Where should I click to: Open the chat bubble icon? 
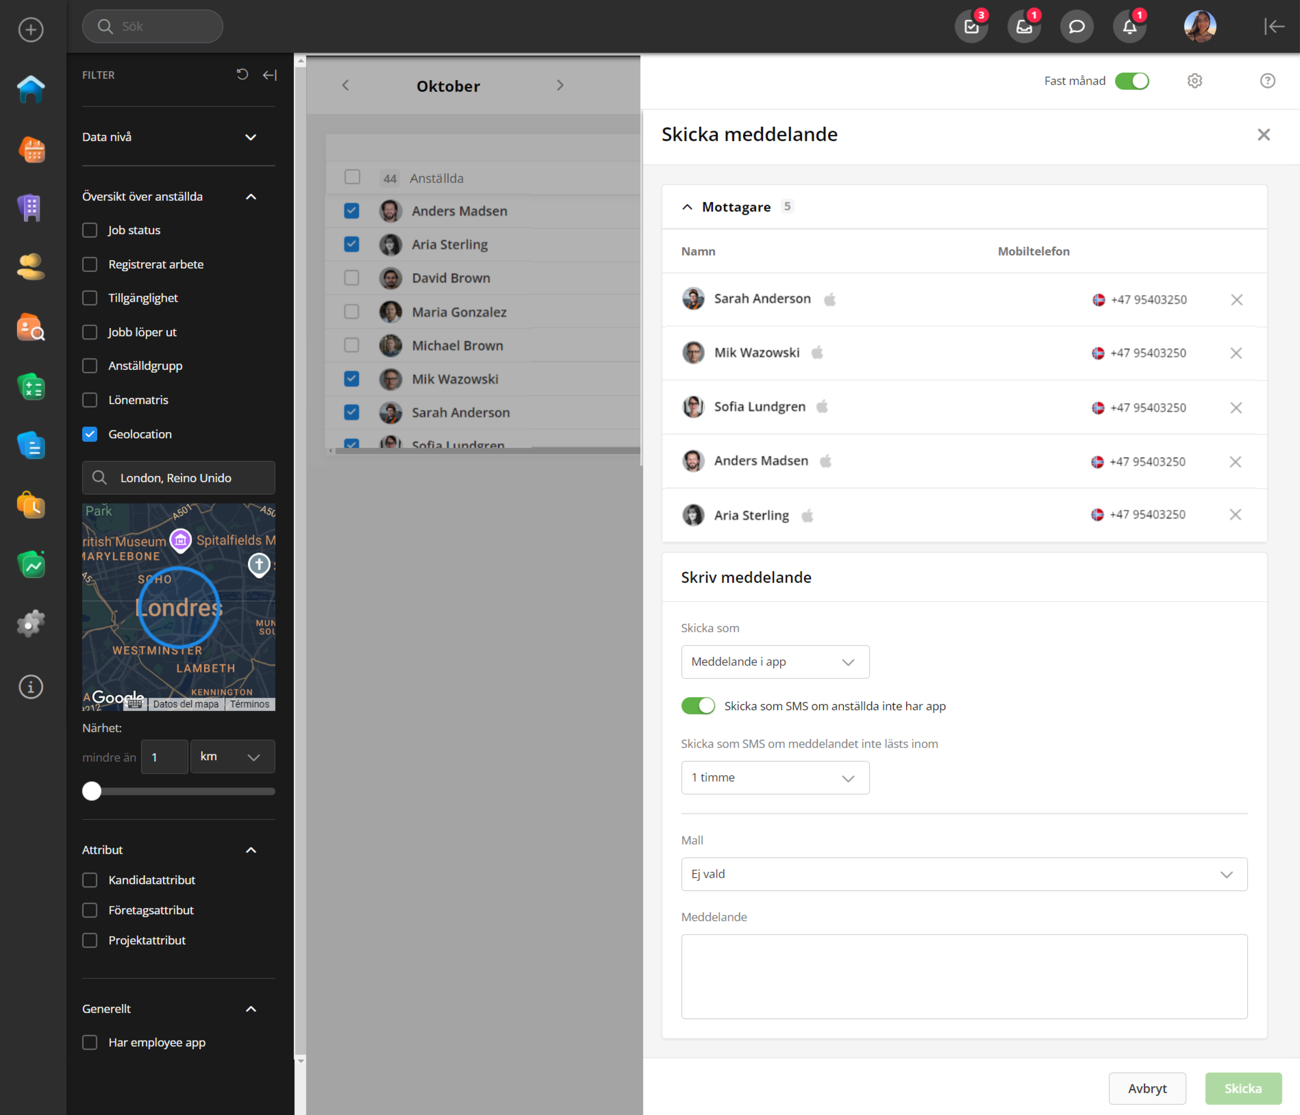pos(1077,26)
